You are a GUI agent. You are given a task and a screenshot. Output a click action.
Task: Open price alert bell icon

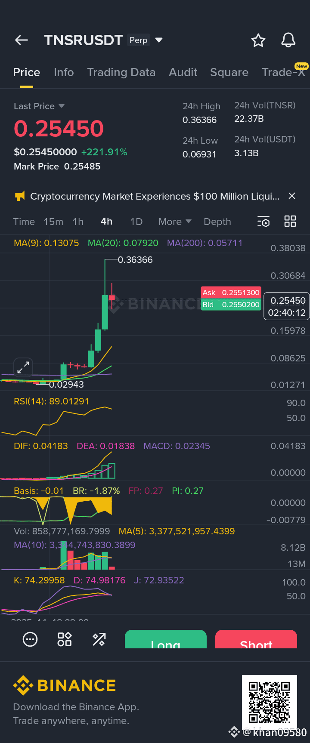288,40
